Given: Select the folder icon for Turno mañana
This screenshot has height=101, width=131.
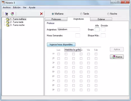Looking at the screenshot, I should [x=8, y=19].
